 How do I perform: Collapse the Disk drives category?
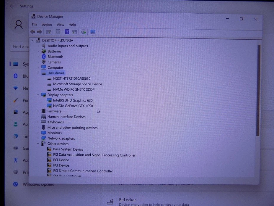38,73
